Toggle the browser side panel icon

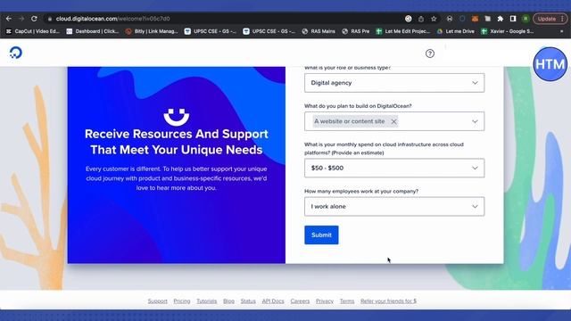pos(513,19)
